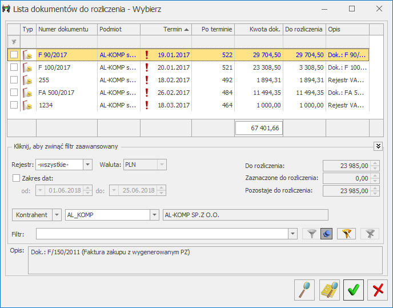Click overdue exclamation mark for 18.02.2017
The image size is (393, 308).
point(147,80)
